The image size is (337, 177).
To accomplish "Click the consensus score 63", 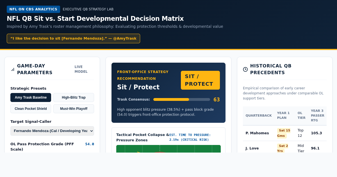I will [217, 99].
